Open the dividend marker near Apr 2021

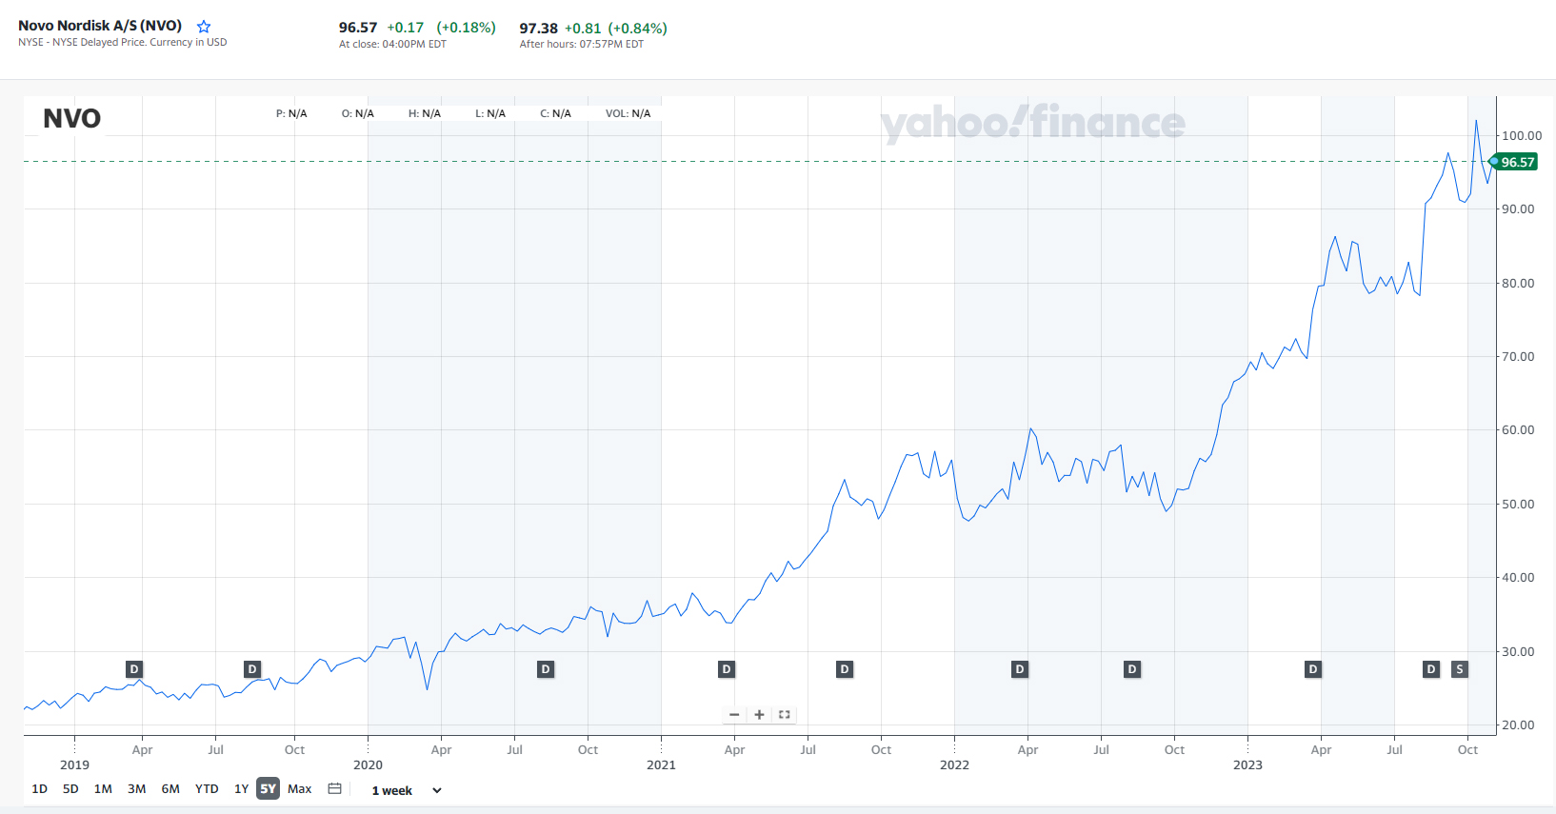pos(727,669)
